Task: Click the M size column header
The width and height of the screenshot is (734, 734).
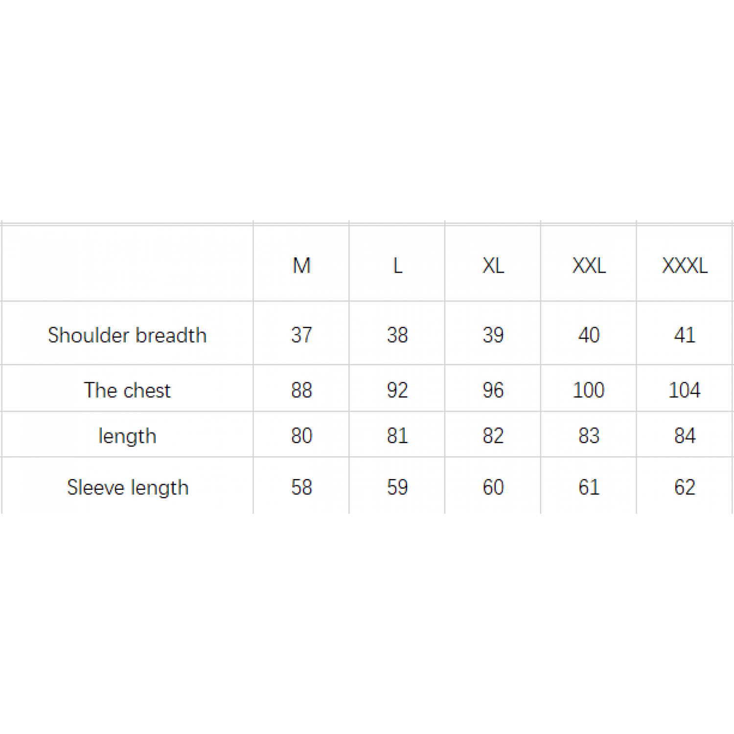Action: pyautogui.click(x=301, y=266)
